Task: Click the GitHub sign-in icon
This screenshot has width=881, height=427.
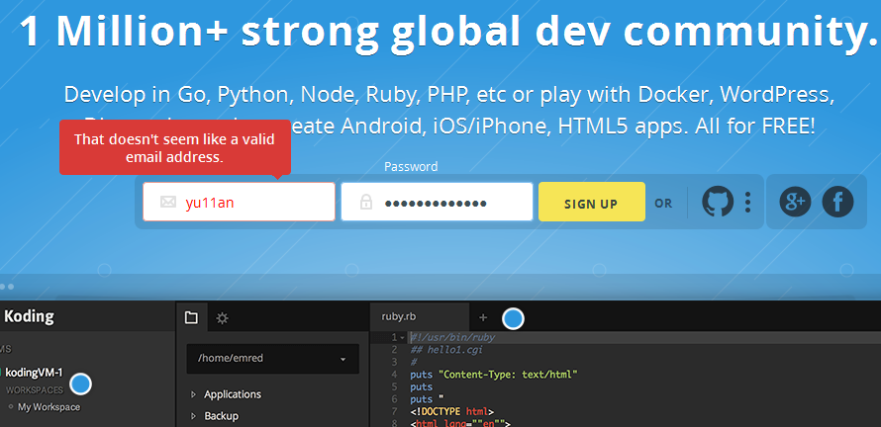Action: [718, 202]
